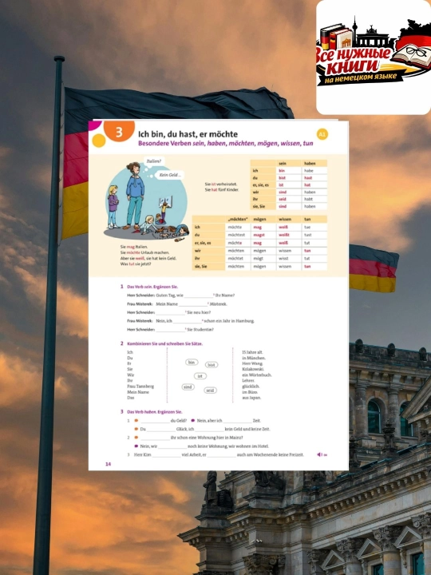Click 'aus Japan.' in exercise 2
The image size is (431, 575).
click(x=251, y=398)
